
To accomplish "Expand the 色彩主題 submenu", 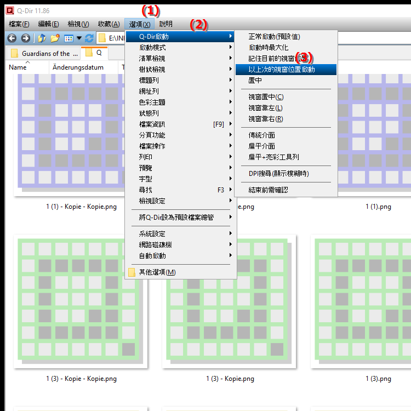I will (180, 102).
